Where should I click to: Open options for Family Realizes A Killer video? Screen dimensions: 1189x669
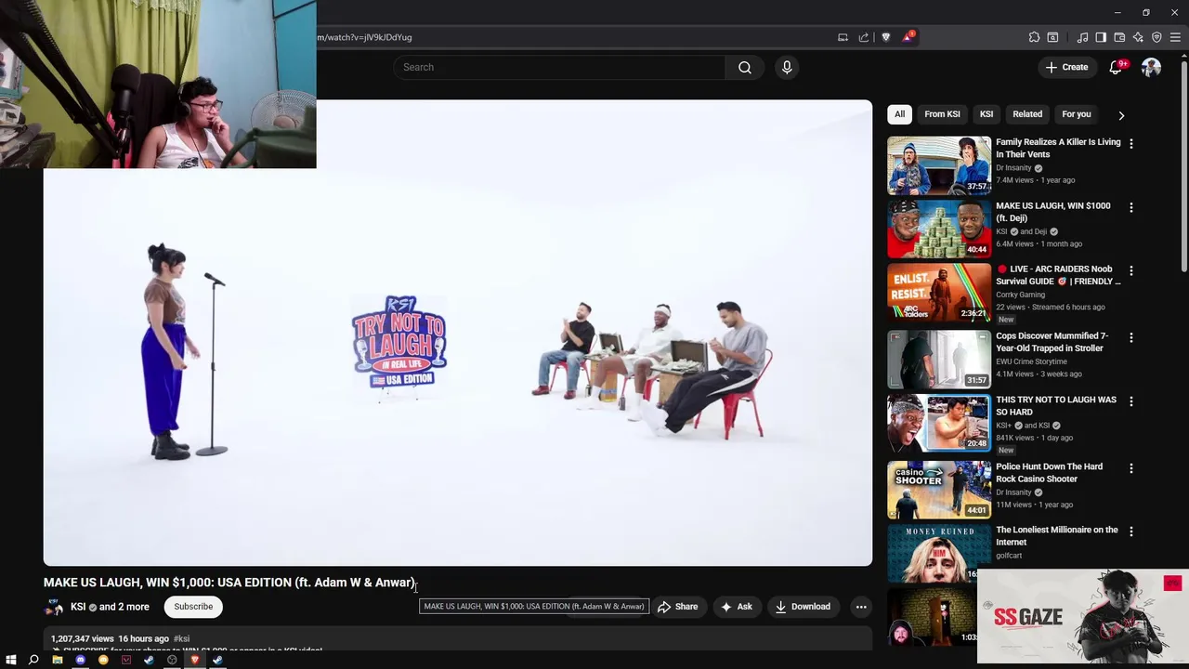(1130, 143)
